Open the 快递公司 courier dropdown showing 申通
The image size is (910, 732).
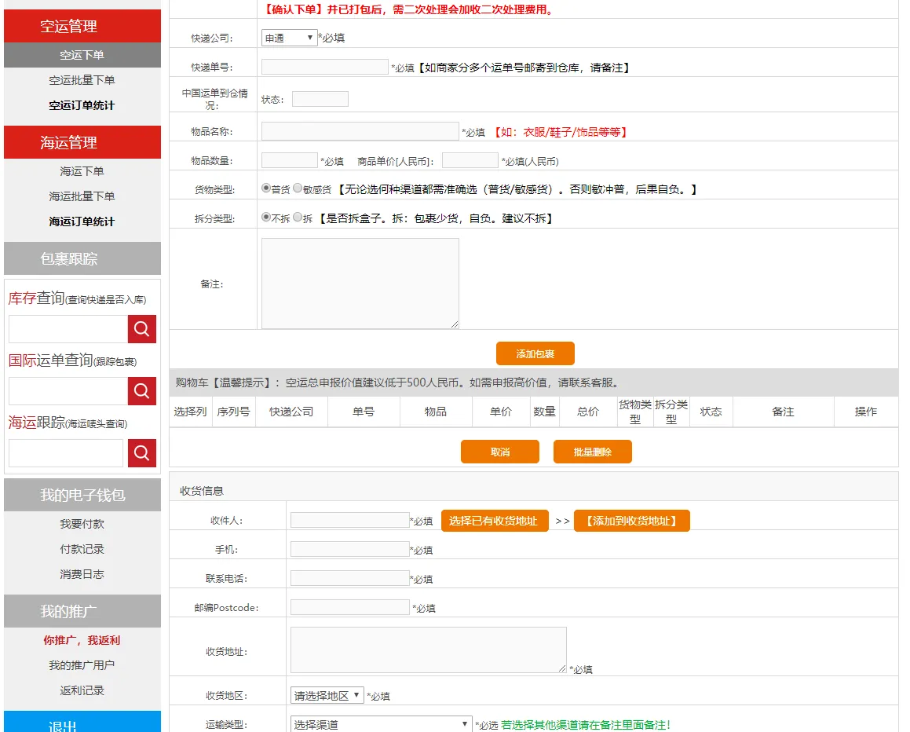(x=289, y=37)
